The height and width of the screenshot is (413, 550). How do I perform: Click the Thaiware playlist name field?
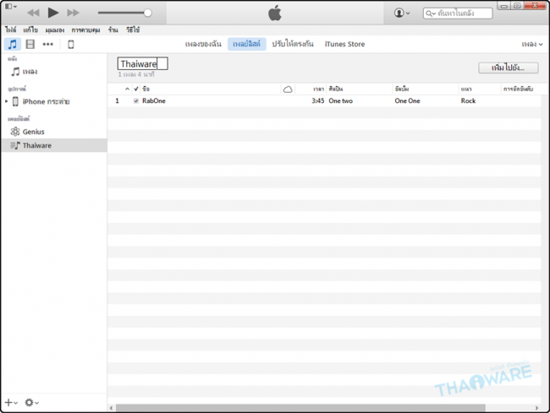click(142, 63)
